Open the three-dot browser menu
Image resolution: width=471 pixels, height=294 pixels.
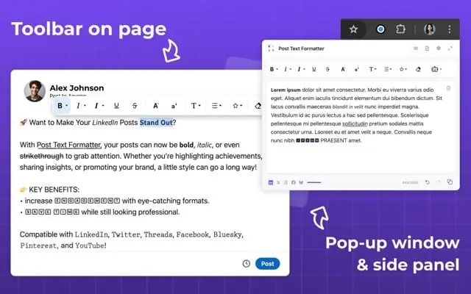click(x=450, y=29)
